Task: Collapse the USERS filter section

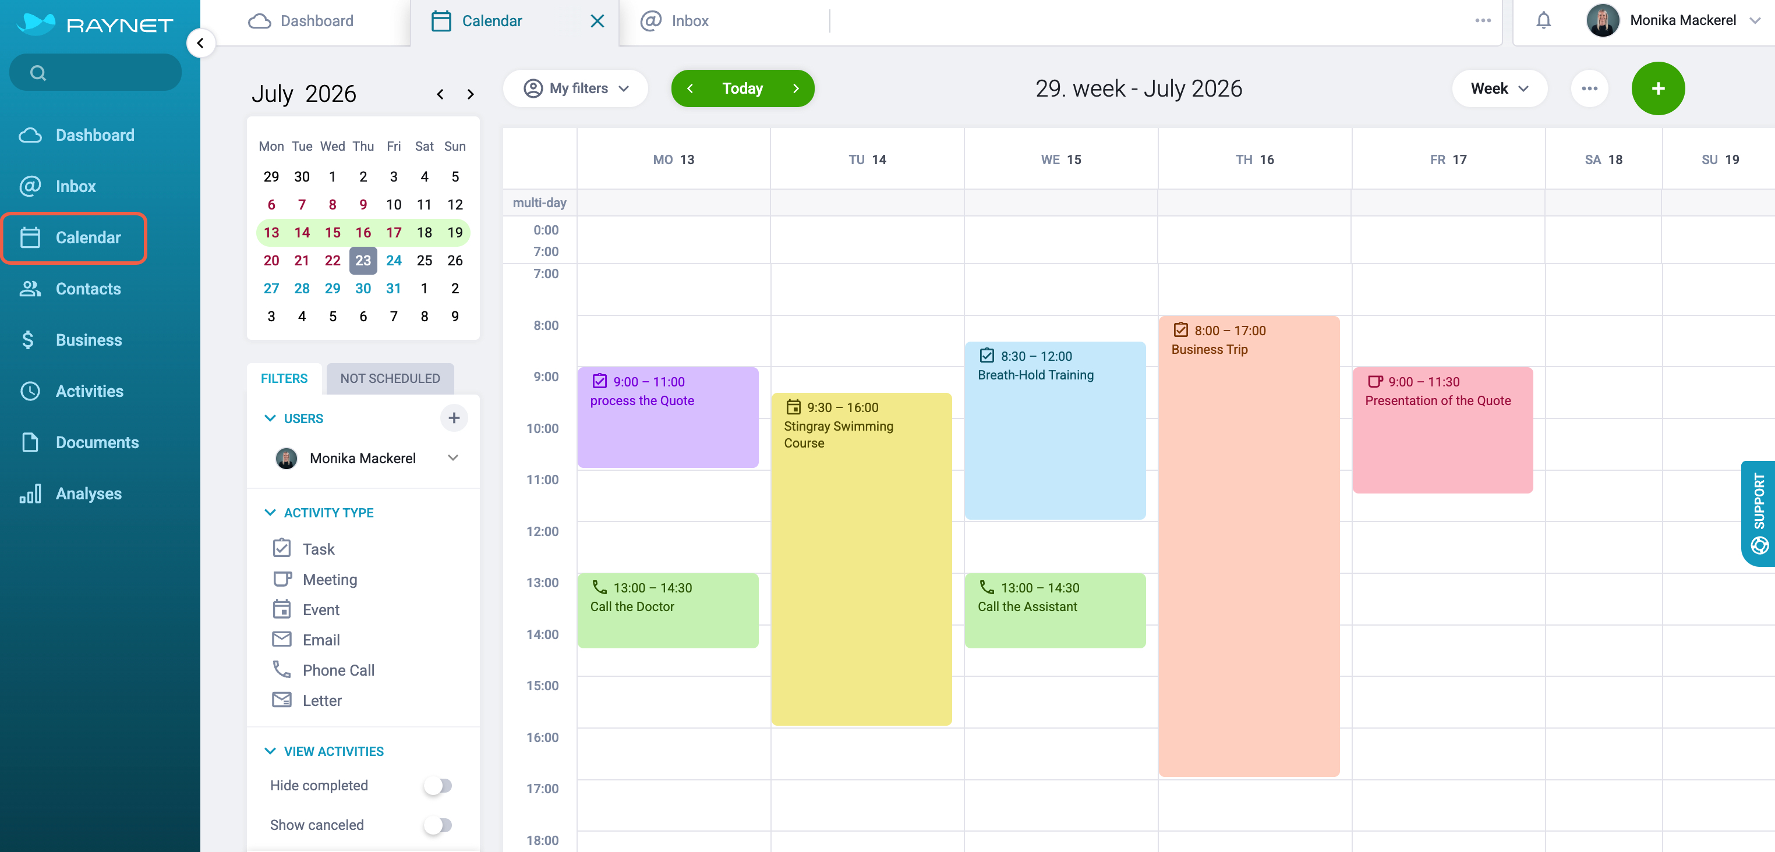Action: 270,418
